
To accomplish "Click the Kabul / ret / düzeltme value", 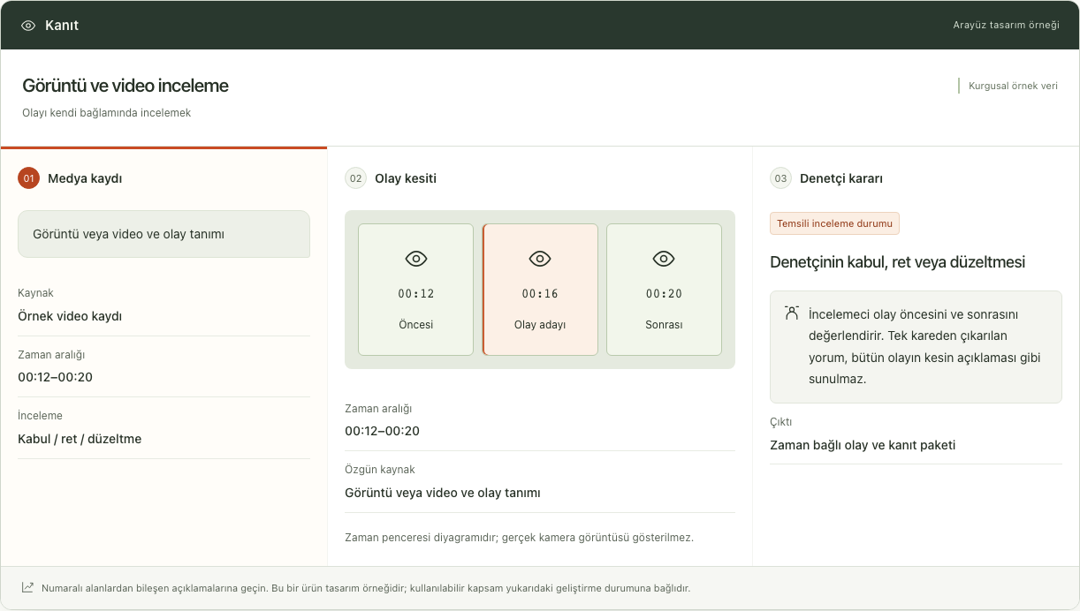I will pos(80,439).
